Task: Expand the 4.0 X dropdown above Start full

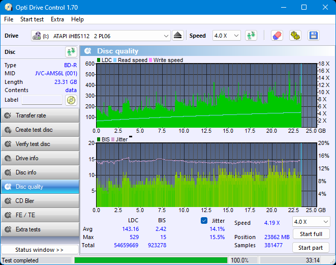Action: [311, 222]
